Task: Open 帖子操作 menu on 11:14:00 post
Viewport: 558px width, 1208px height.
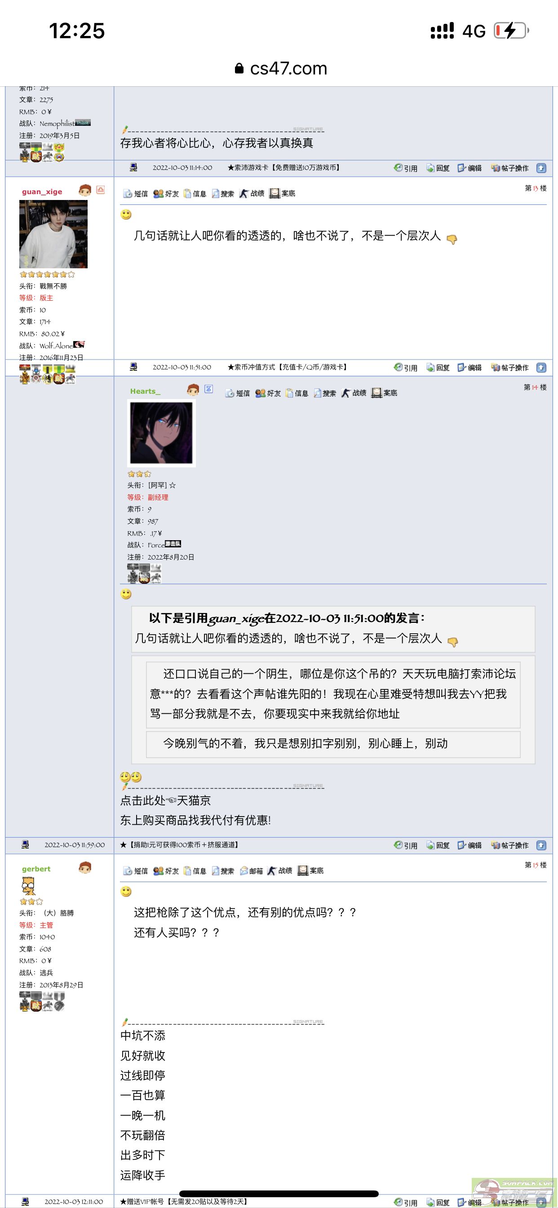Action: [509, 168]
